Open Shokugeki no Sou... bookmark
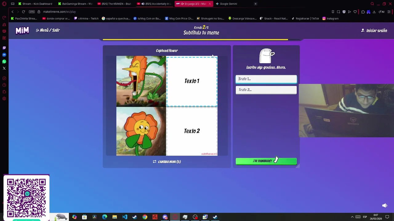This screenshot has width=394, height=221. coord(210,18)
